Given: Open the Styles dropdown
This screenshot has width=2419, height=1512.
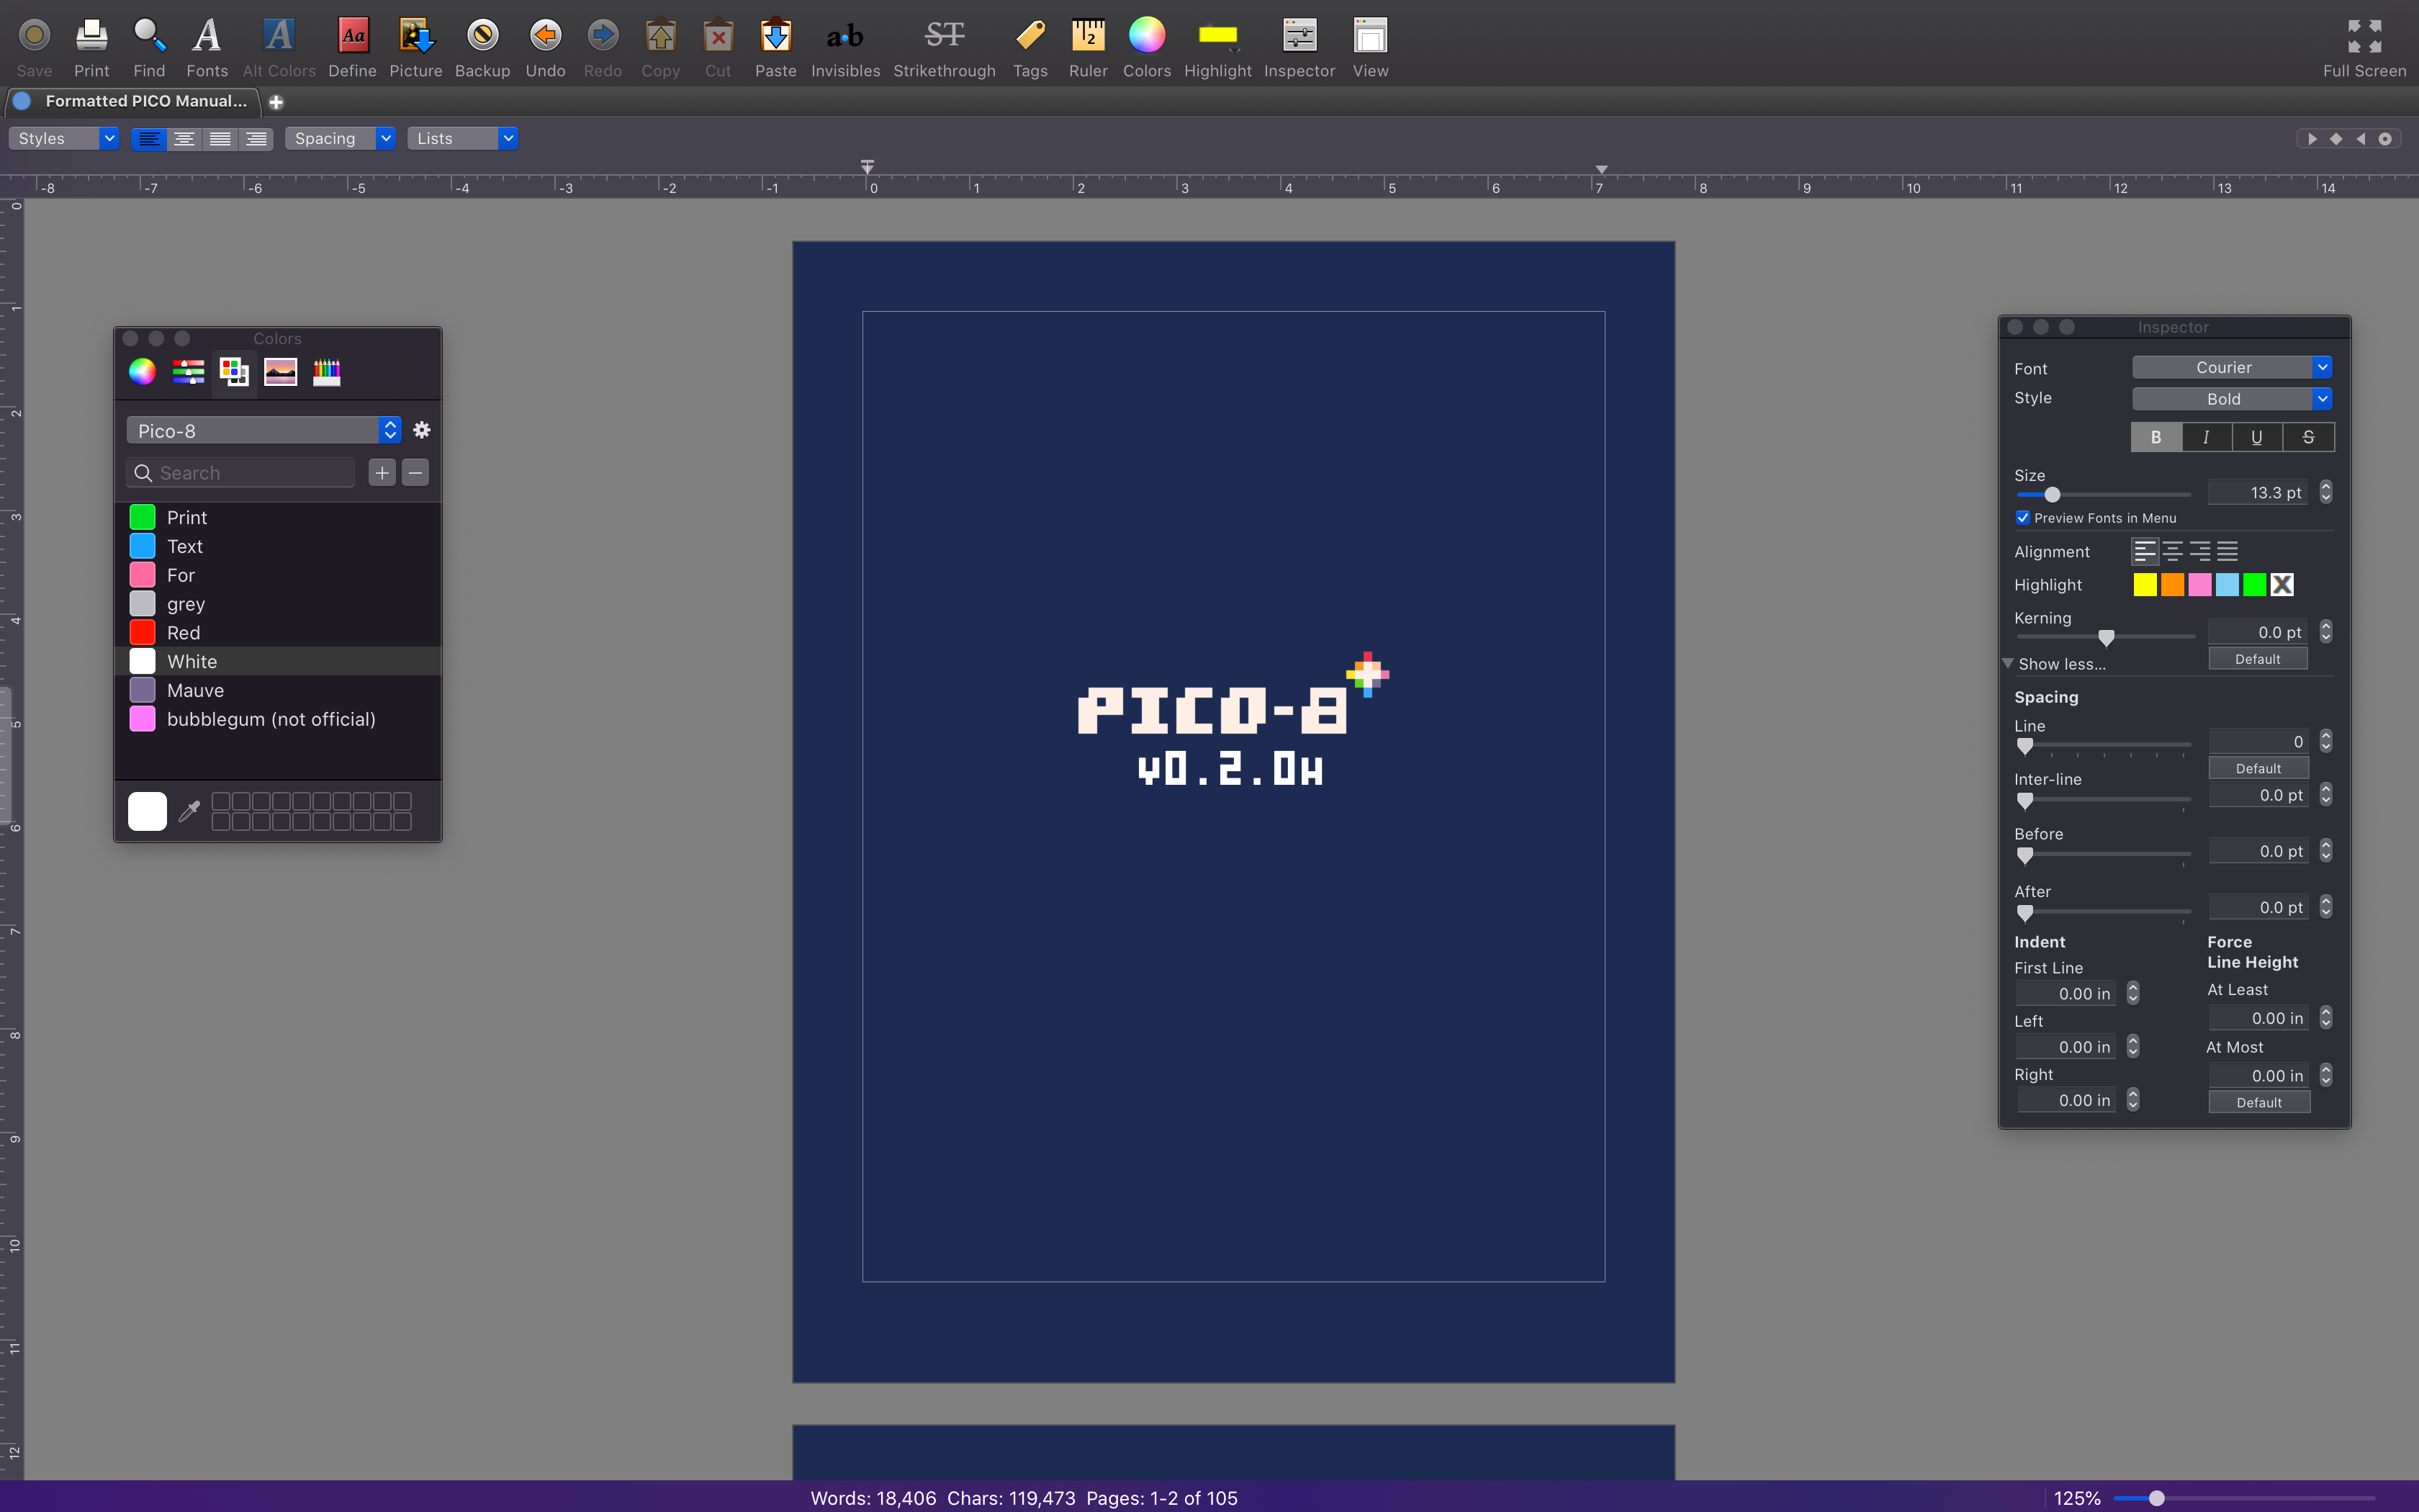Looking at the screenshot, I should 64,139.
